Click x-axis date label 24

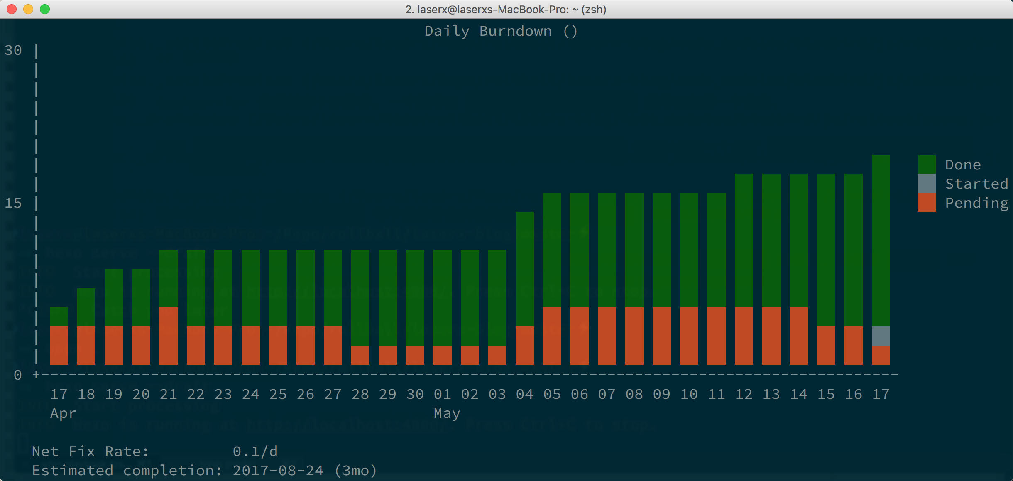[x=251, y=394]
